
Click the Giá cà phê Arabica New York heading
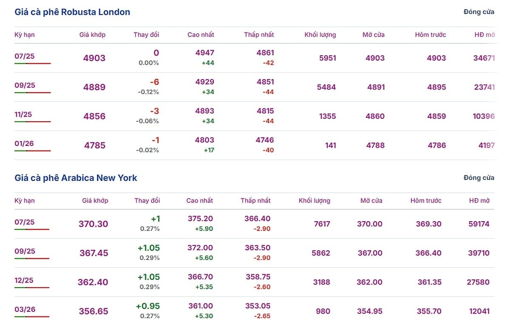tap(76, 178)
